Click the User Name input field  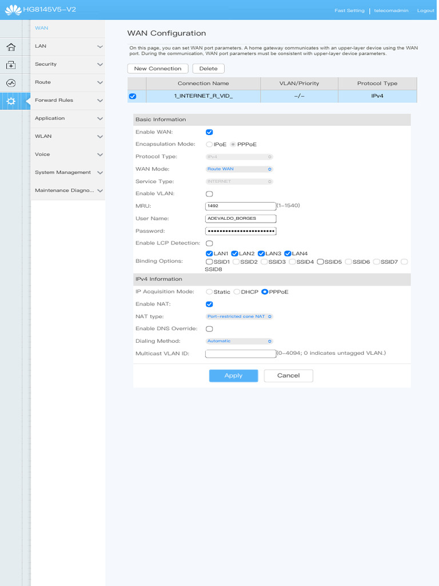[240, 219]
